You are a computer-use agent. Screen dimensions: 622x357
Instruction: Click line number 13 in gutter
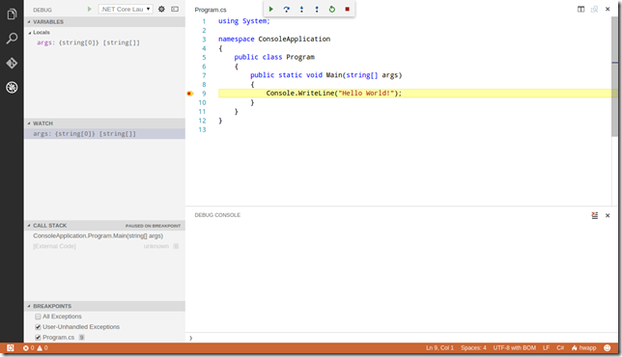coord(202,129)
